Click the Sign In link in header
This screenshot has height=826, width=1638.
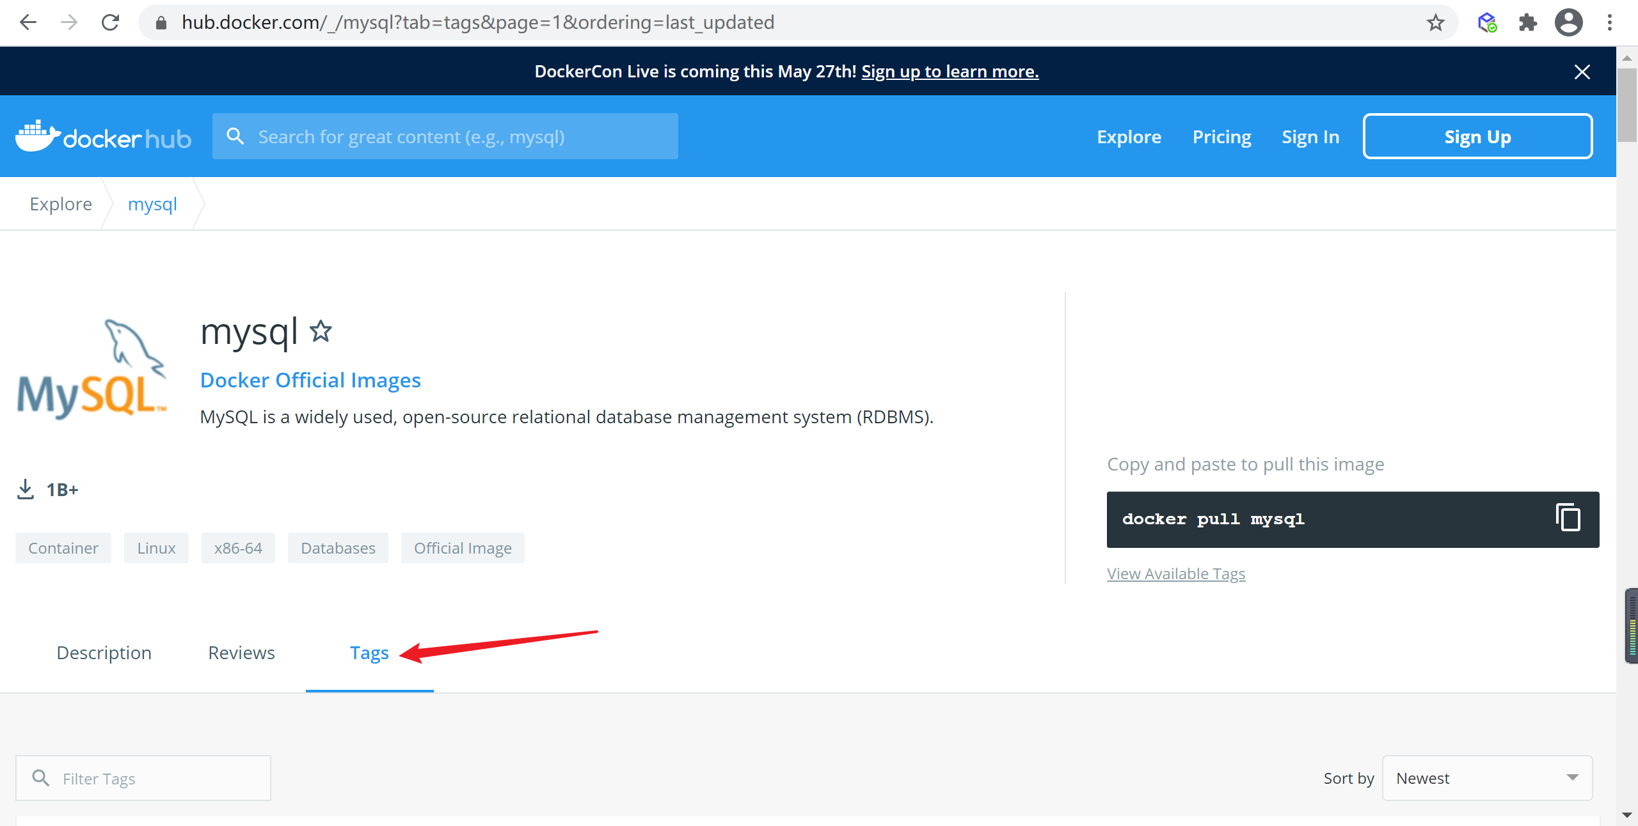click(1310, 135)
